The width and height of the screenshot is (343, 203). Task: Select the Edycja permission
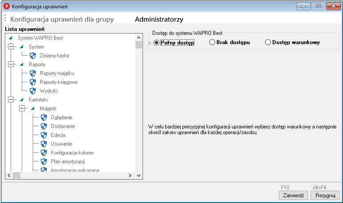coord(58,135)
